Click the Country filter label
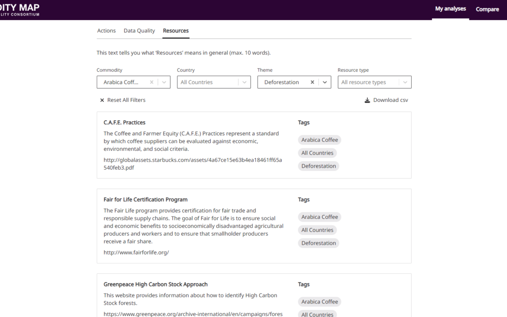The image size is (507, 317). (x=185, y=70)
